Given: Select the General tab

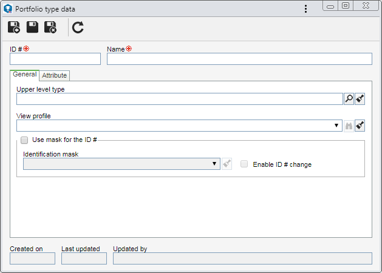Looking at the screenshot, I should click(25, 75).
